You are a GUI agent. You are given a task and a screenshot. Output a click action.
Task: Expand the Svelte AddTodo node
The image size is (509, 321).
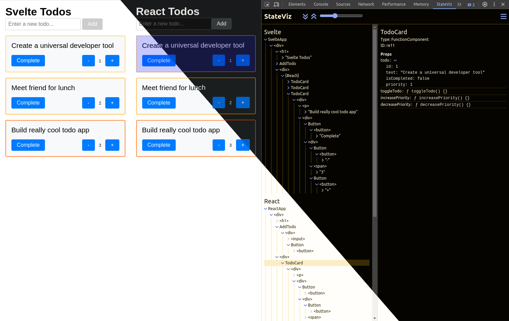pyautogui.click(x=277, y=64)
